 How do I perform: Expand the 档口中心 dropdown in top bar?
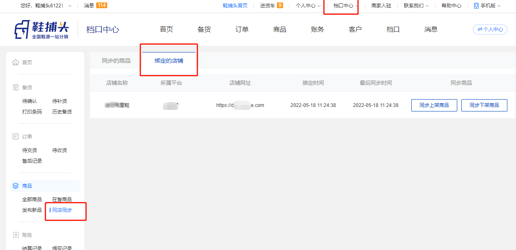click(x=346, y=6)
